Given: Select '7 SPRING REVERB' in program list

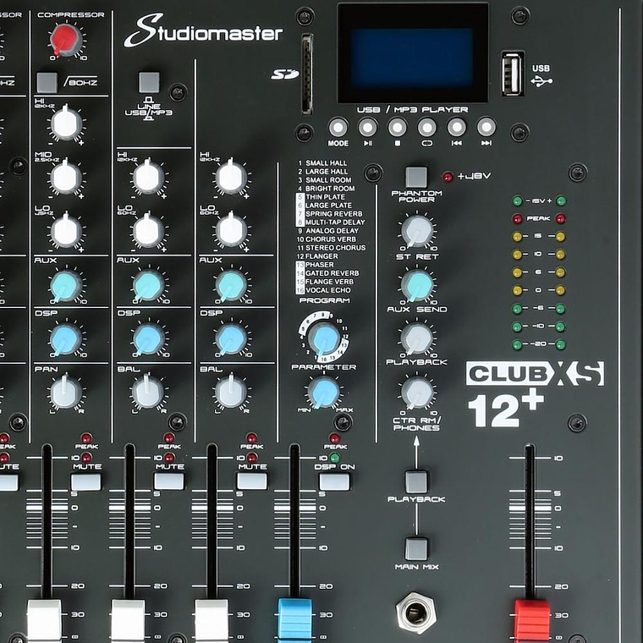Looking at the screenshot, I should pos(330,214).
